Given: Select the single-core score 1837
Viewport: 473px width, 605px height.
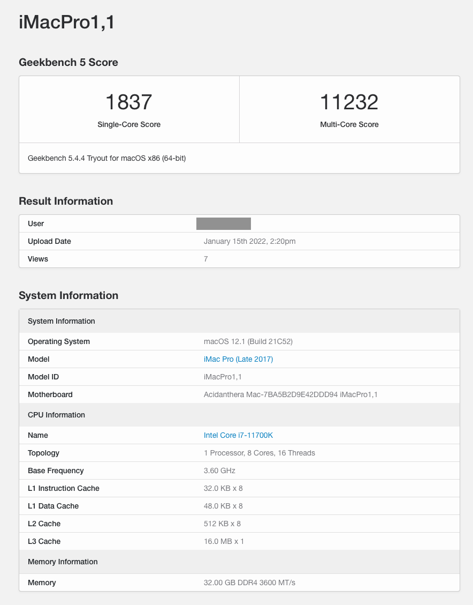Looking at the screenshot, I should pos(128,102).
